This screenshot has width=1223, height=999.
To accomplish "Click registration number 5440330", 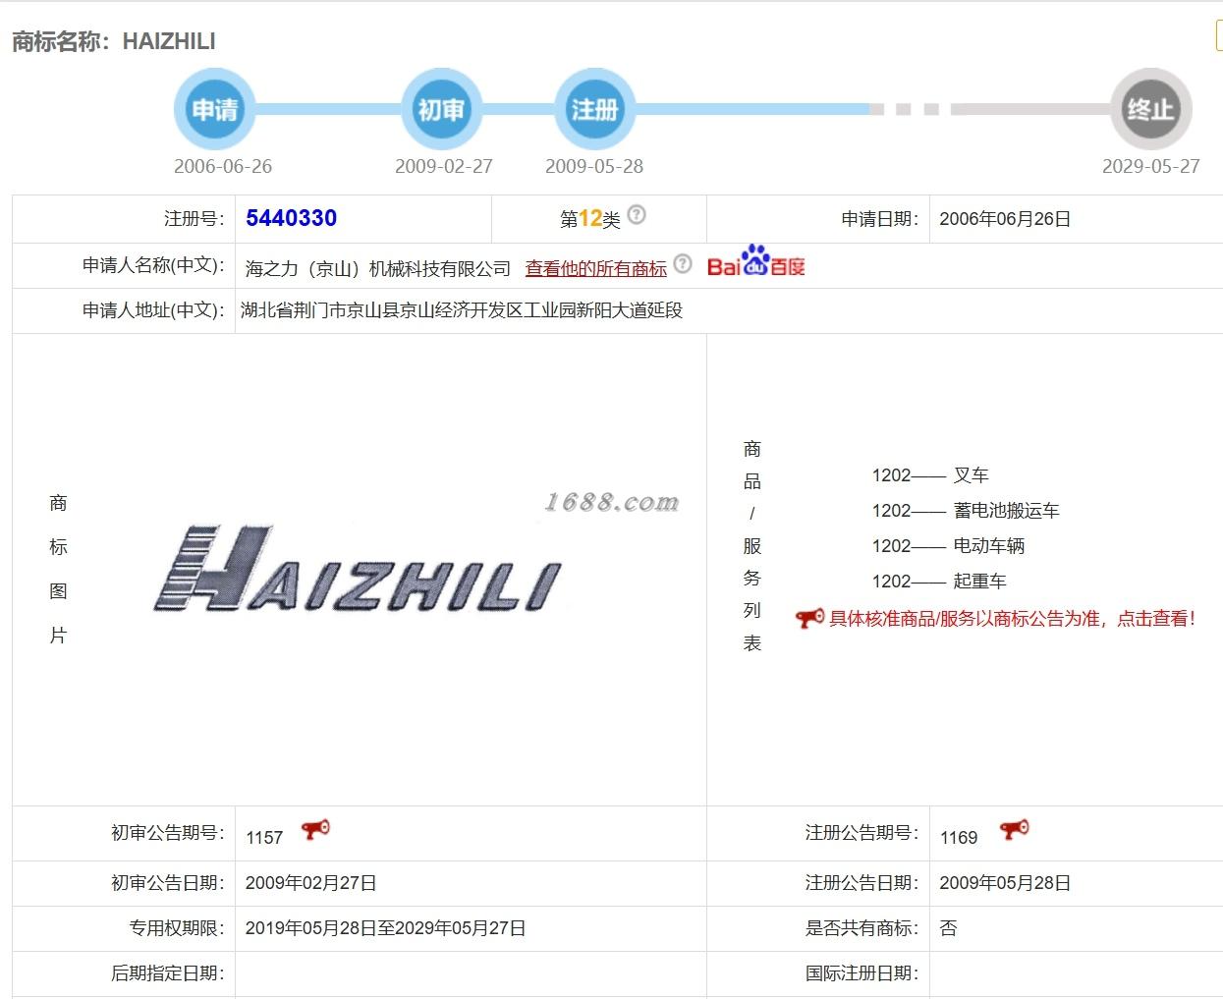I will tap(292, 218).
